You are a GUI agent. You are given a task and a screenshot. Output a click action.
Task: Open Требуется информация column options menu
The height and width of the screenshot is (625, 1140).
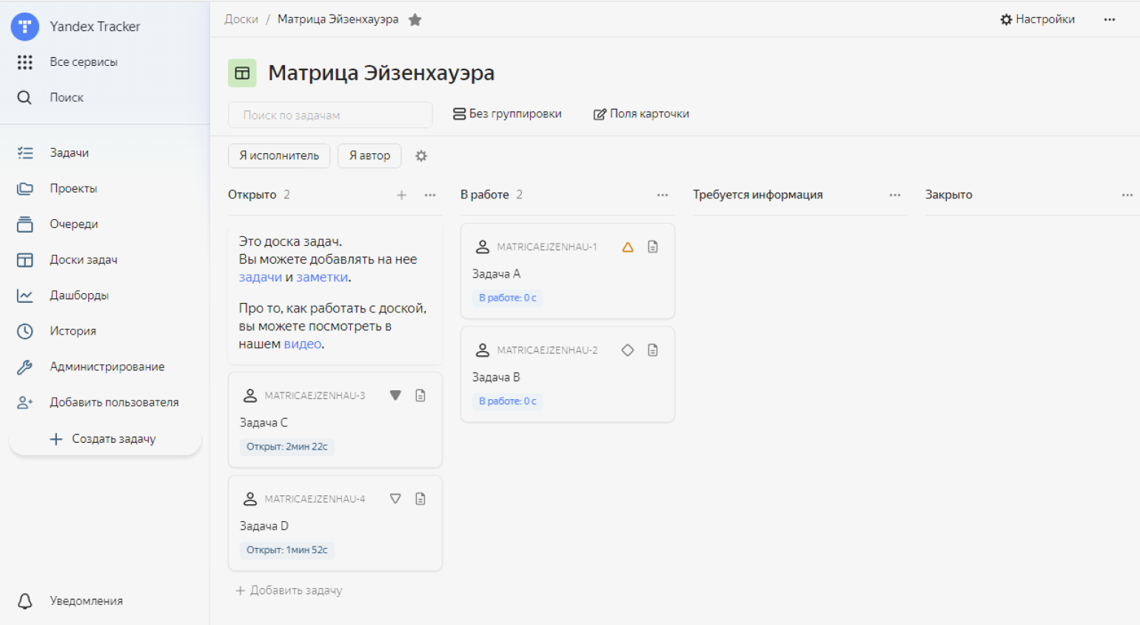click(895, 195)
